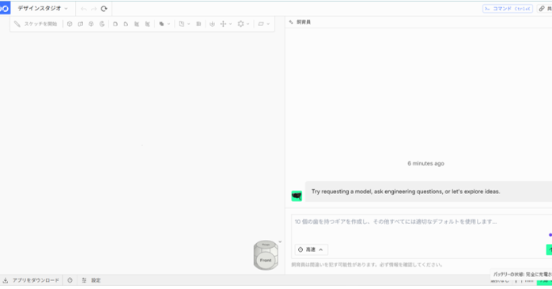This screenshot has height=289, width=552.
Task: Start a sketch with スケッチを開始
Action: click(x=36, y=24)
